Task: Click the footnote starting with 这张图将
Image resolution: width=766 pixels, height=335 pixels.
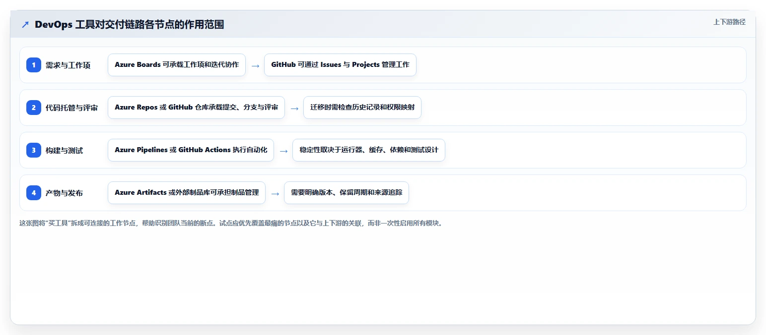Action: pos(230,223)
